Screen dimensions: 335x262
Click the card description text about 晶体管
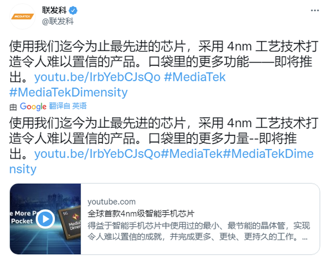pyautogui.click(x=199, y=231)
